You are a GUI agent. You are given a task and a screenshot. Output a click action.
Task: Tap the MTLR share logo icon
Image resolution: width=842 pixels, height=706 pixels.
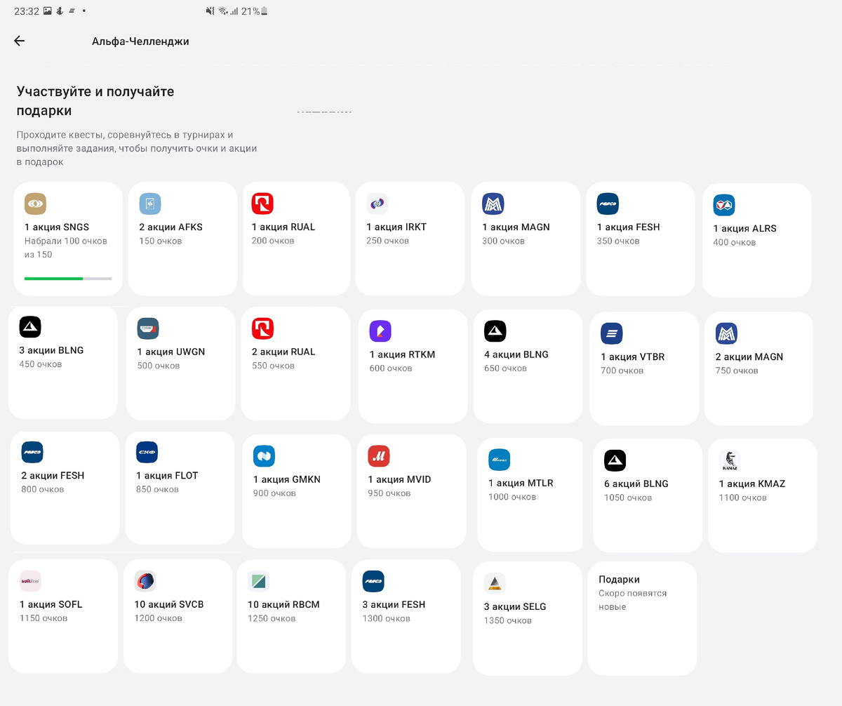500,460
